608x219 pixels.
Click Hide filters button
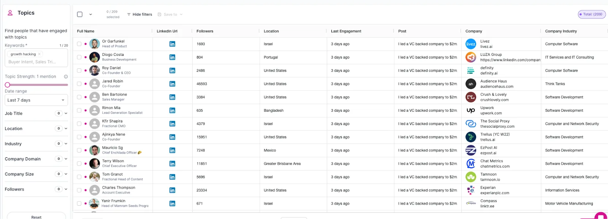point(139,14)
